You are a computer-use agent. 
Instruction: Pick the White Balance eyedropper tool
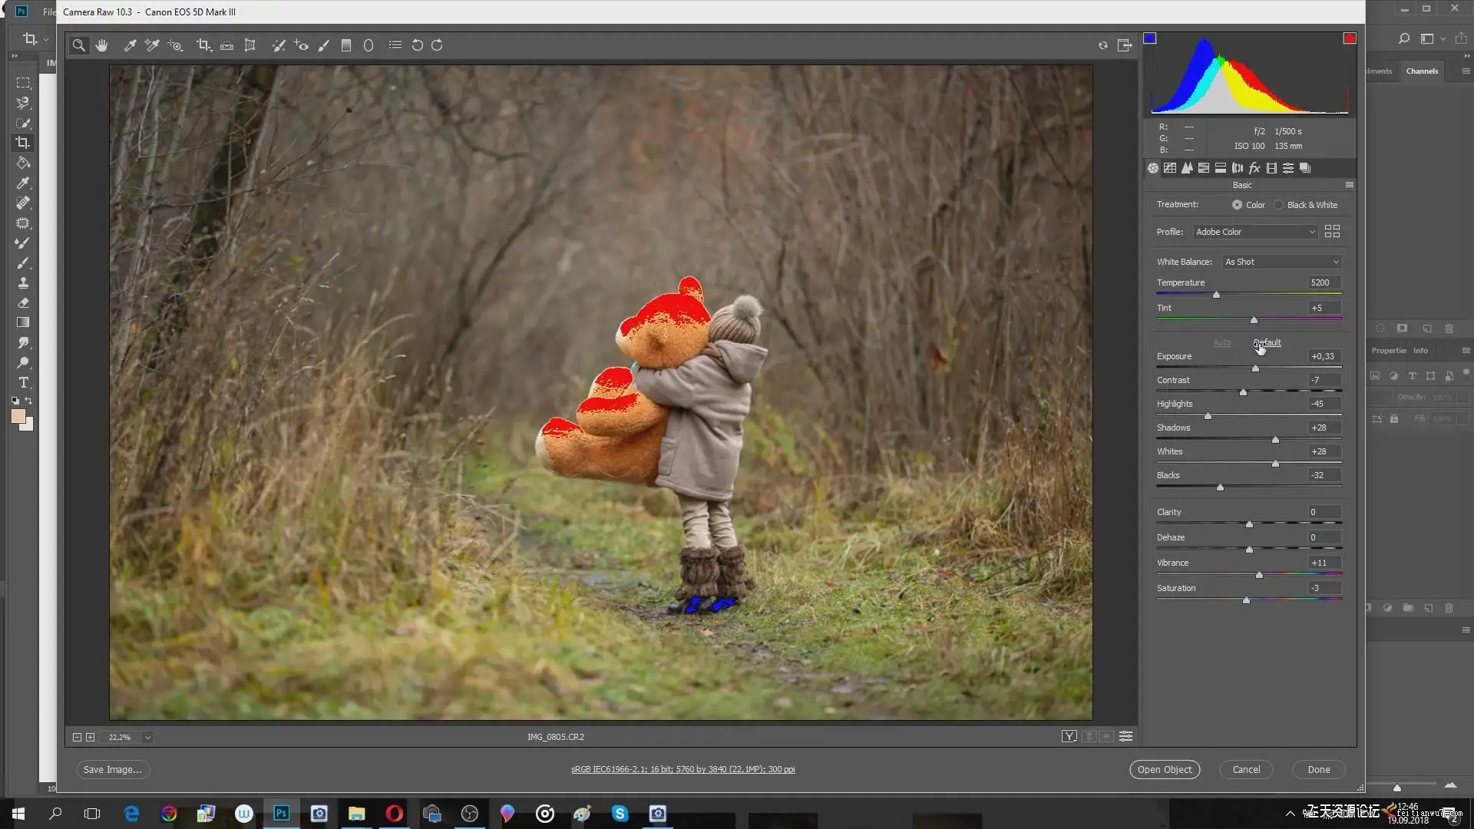[x=130, y=45]
